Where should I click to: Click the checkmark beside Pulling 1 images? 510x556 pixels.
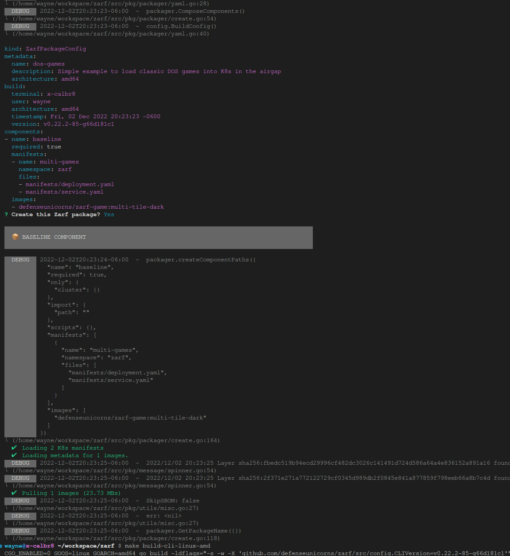pyautogui.click(x=14, y=493)
